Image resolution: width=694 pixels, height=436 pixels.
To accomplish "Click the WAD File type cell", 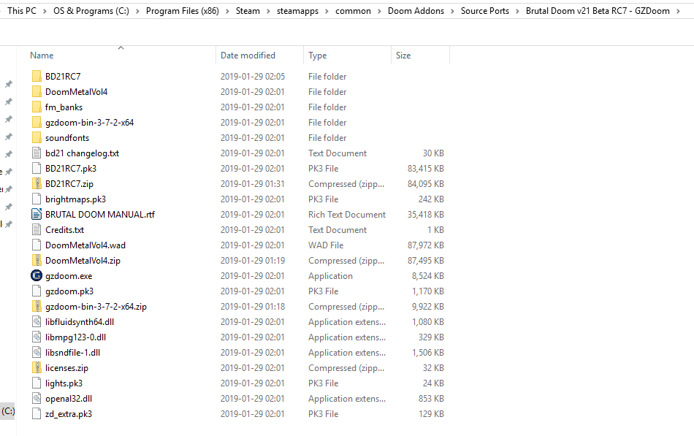I will pyautogui.click(x=326, y=245).
